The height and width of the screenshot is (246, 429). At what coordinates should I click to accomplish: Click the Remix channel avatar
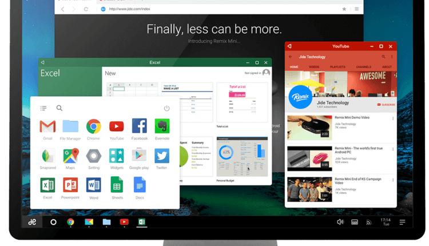pos(300,97)
